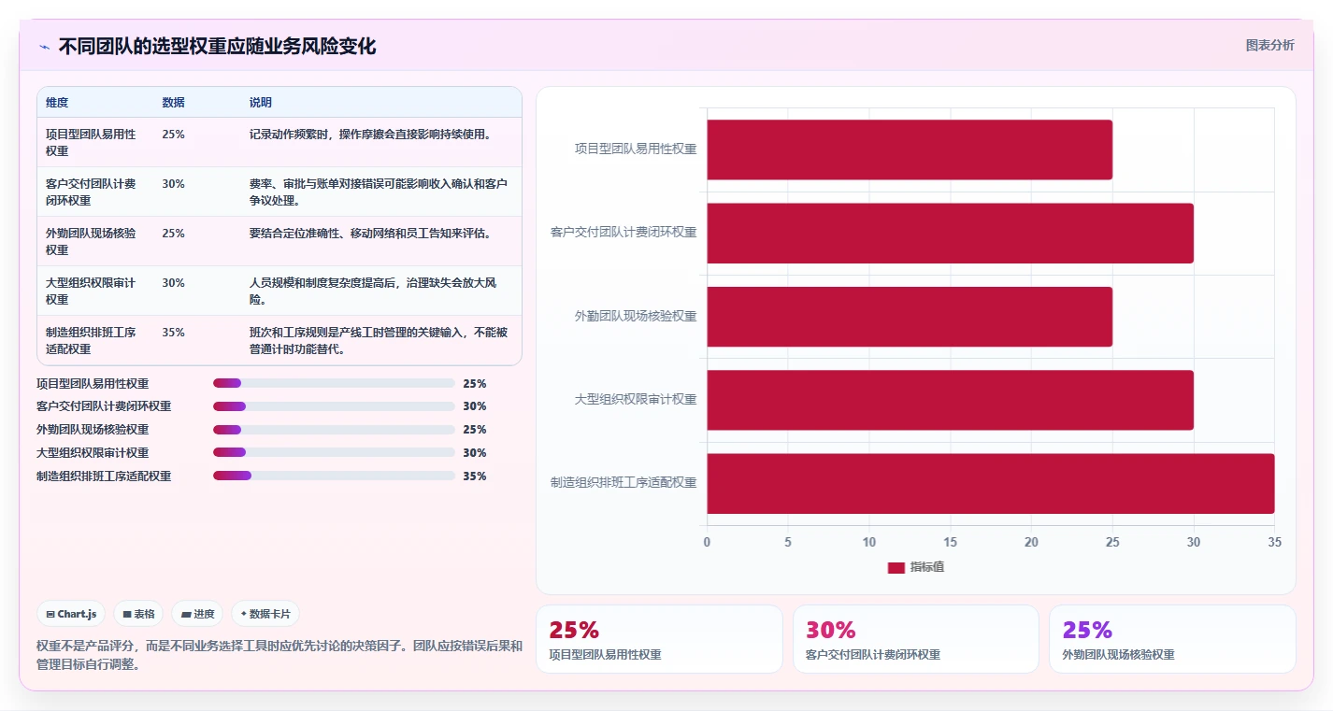
Task: Select the 大型组织权限审计权重 table row name
Action: (x=91, y=291)
